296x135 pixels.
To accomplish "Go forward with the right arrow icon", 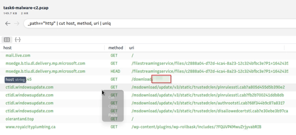I will pyautogui.click(x=17, y=24).
